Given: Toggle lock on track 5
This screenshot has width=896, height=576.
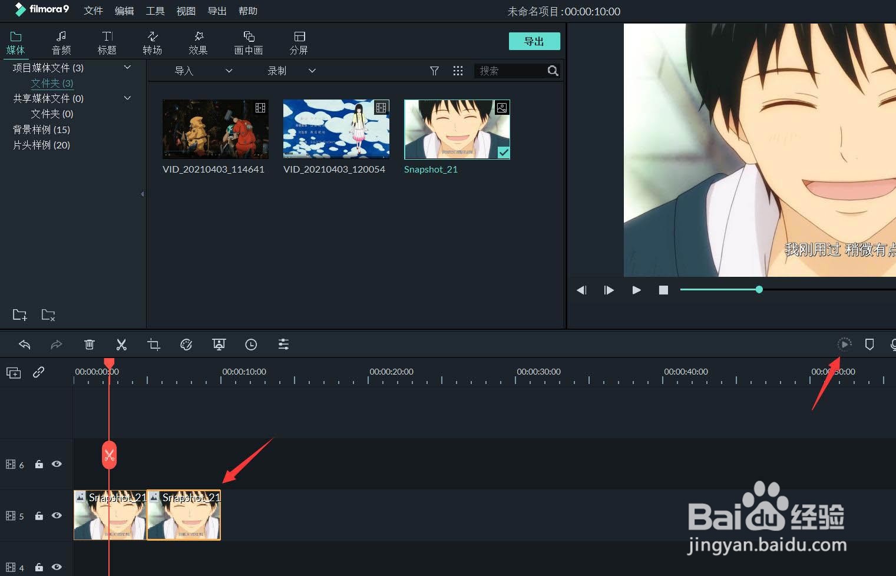Looking at the screenshot, I should 39,516.
